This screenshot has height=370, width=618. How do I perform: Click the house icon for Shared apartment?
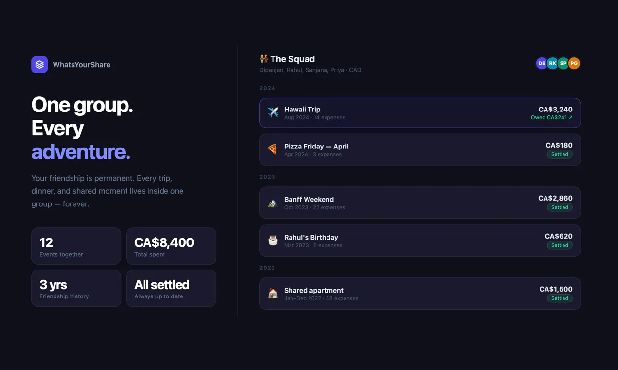[x=273, y=294]
